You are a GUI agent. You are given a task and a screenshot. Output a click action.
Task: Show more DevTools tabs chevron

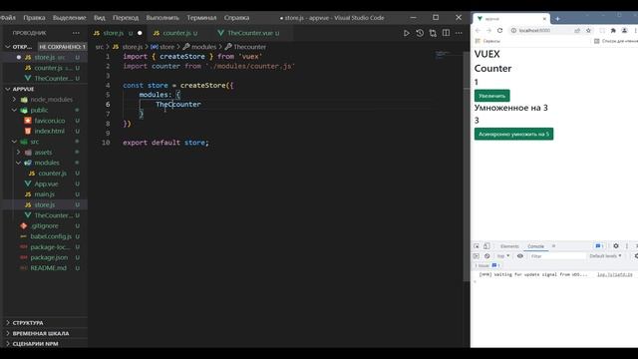pyautogui.click(x=554, y=246)
